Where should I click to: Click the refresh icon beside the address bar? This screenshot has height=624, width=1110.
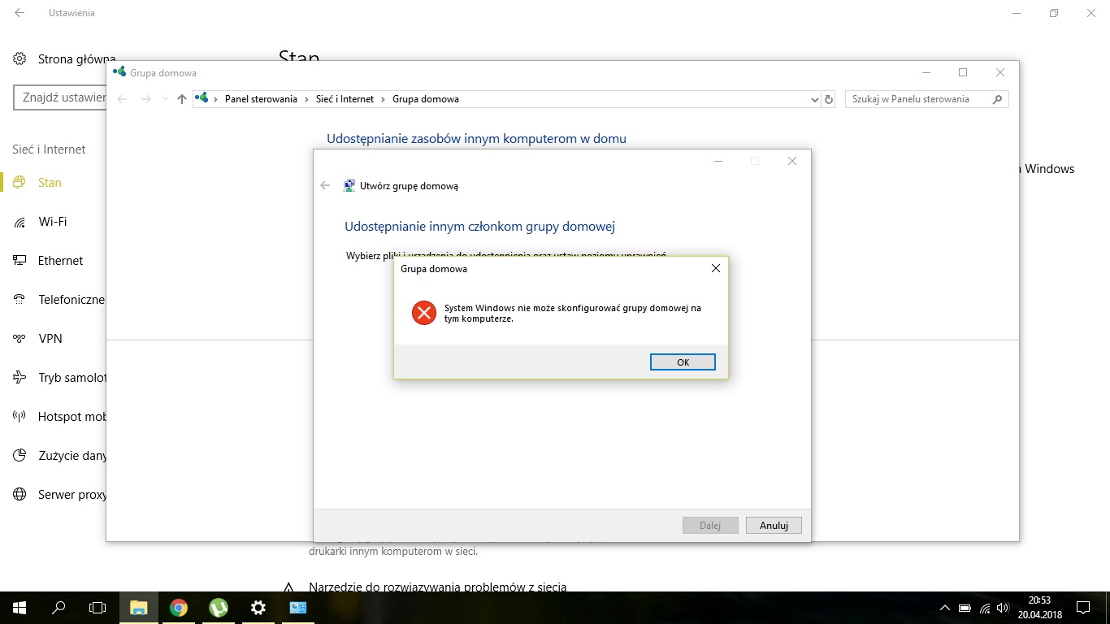(829, 99)
